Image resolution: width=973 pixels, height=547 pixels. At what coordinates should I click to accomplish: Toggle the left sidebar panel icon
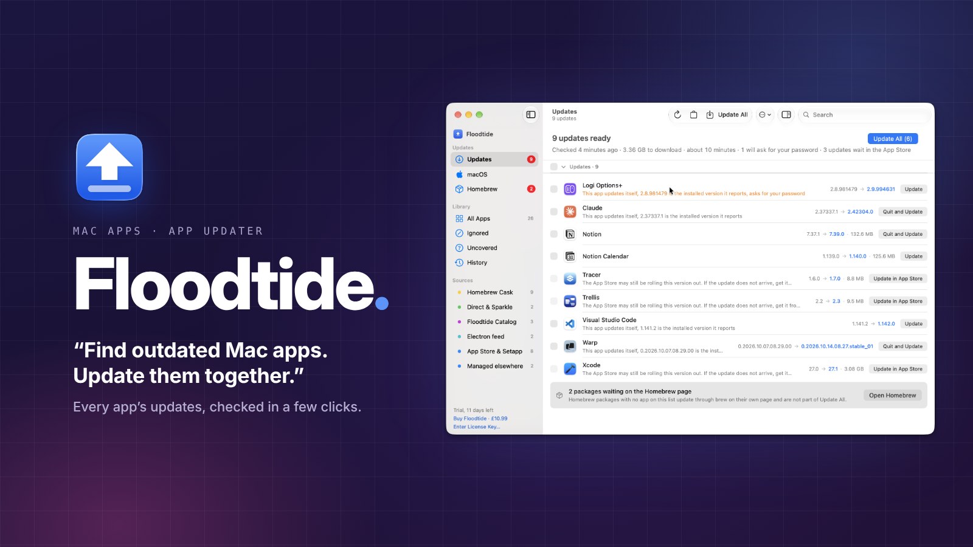pyautogui.click(x=531, y=114)
